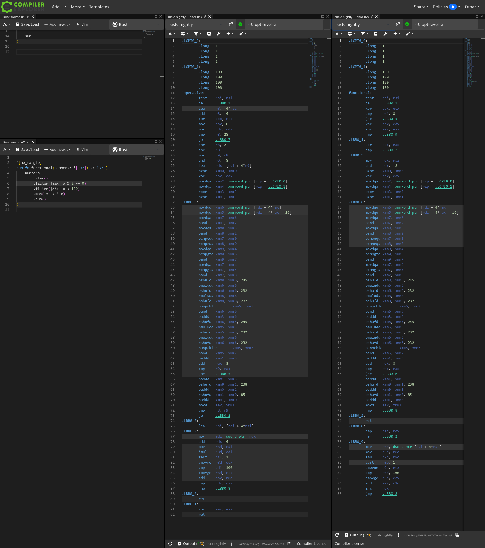Open the Share menu

[421, 7]
